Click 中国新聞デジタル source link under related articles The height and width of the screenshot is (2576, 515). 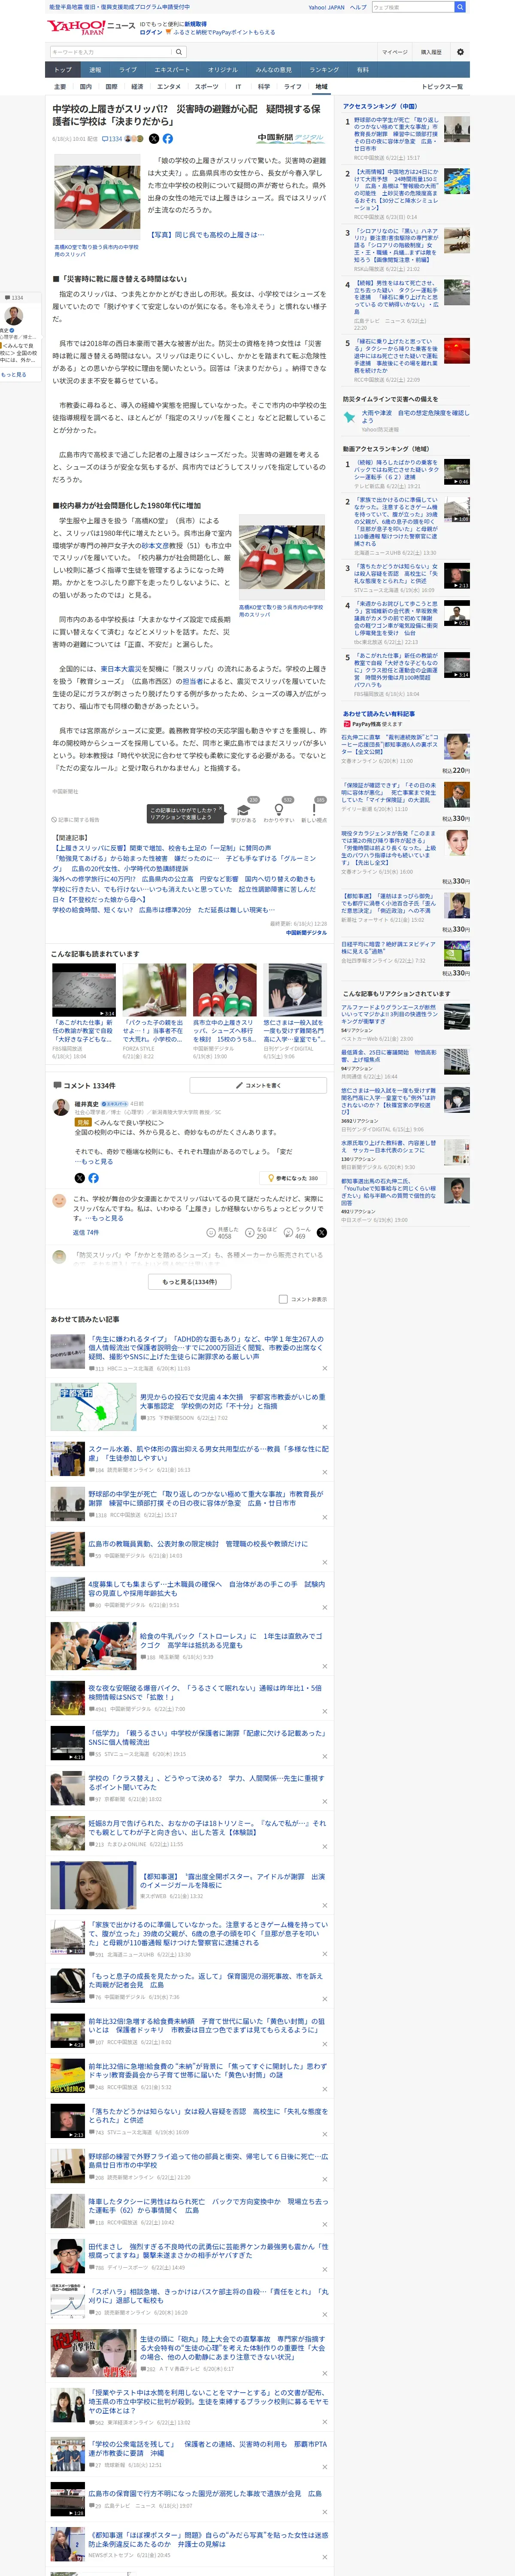pyautogui.click(x=306, y=932)
